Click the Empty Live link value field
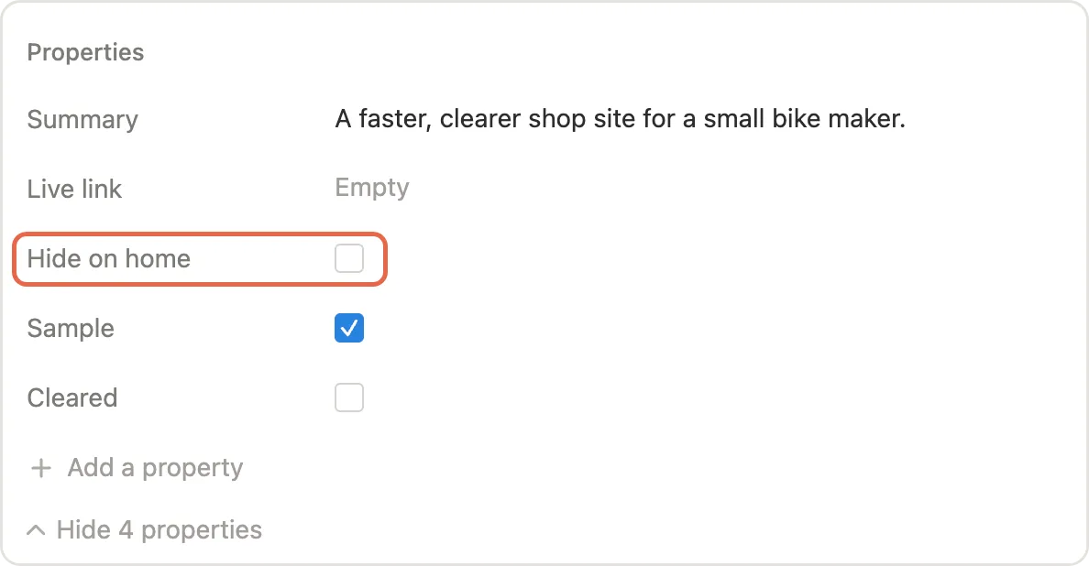The image size is (1089, 566). 372,188
